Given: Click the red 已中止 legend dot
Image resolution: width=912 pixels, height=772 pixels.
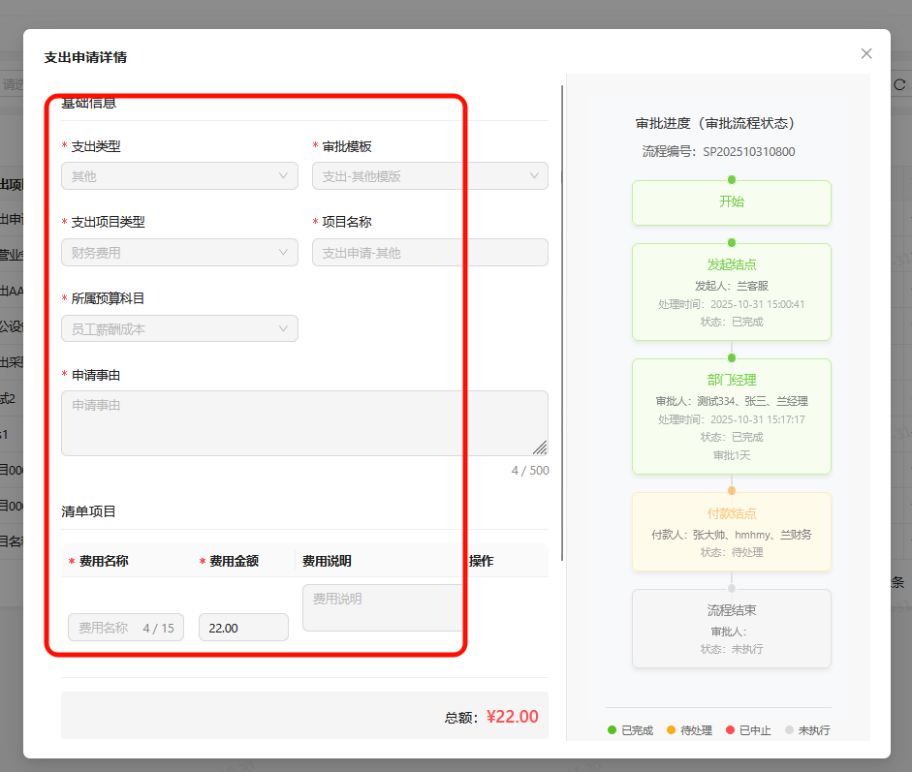Looking at the screenshot, I should click(730, 730).
